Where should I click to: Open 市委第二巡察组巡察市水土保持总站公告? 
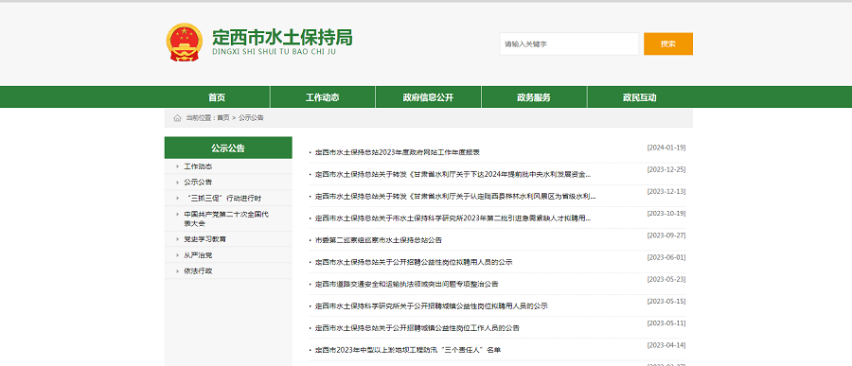[378, 240]
